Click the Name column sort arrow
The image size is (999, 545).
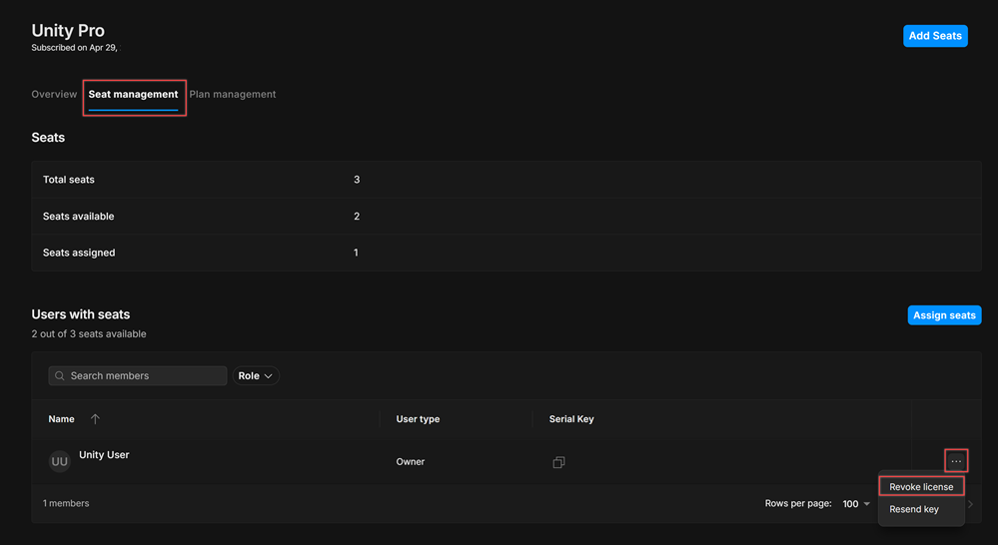tap(95, 419)
